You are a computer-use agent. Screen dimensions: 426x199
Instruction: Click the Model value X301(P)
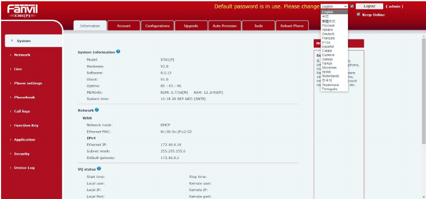coord(167,59)
